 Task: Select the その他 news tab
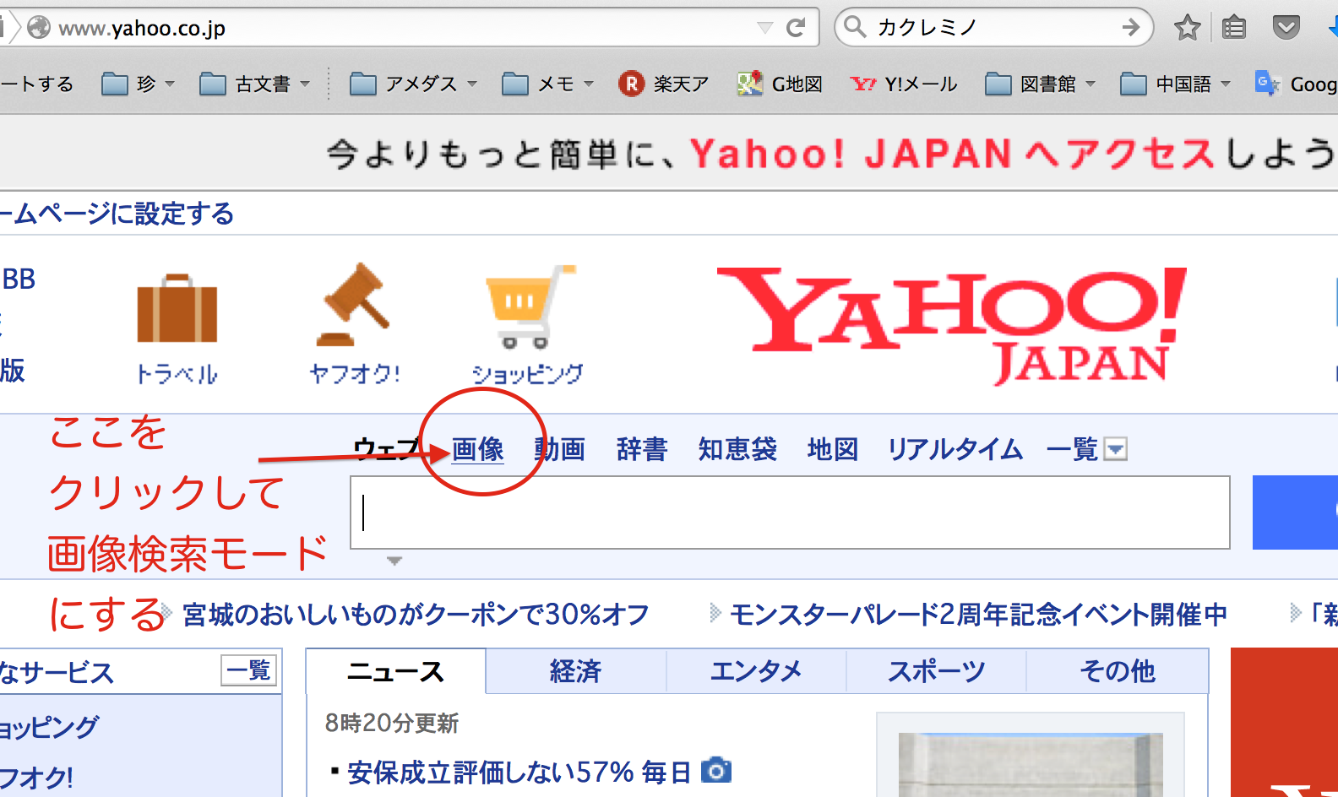(x=1117, y=671)
